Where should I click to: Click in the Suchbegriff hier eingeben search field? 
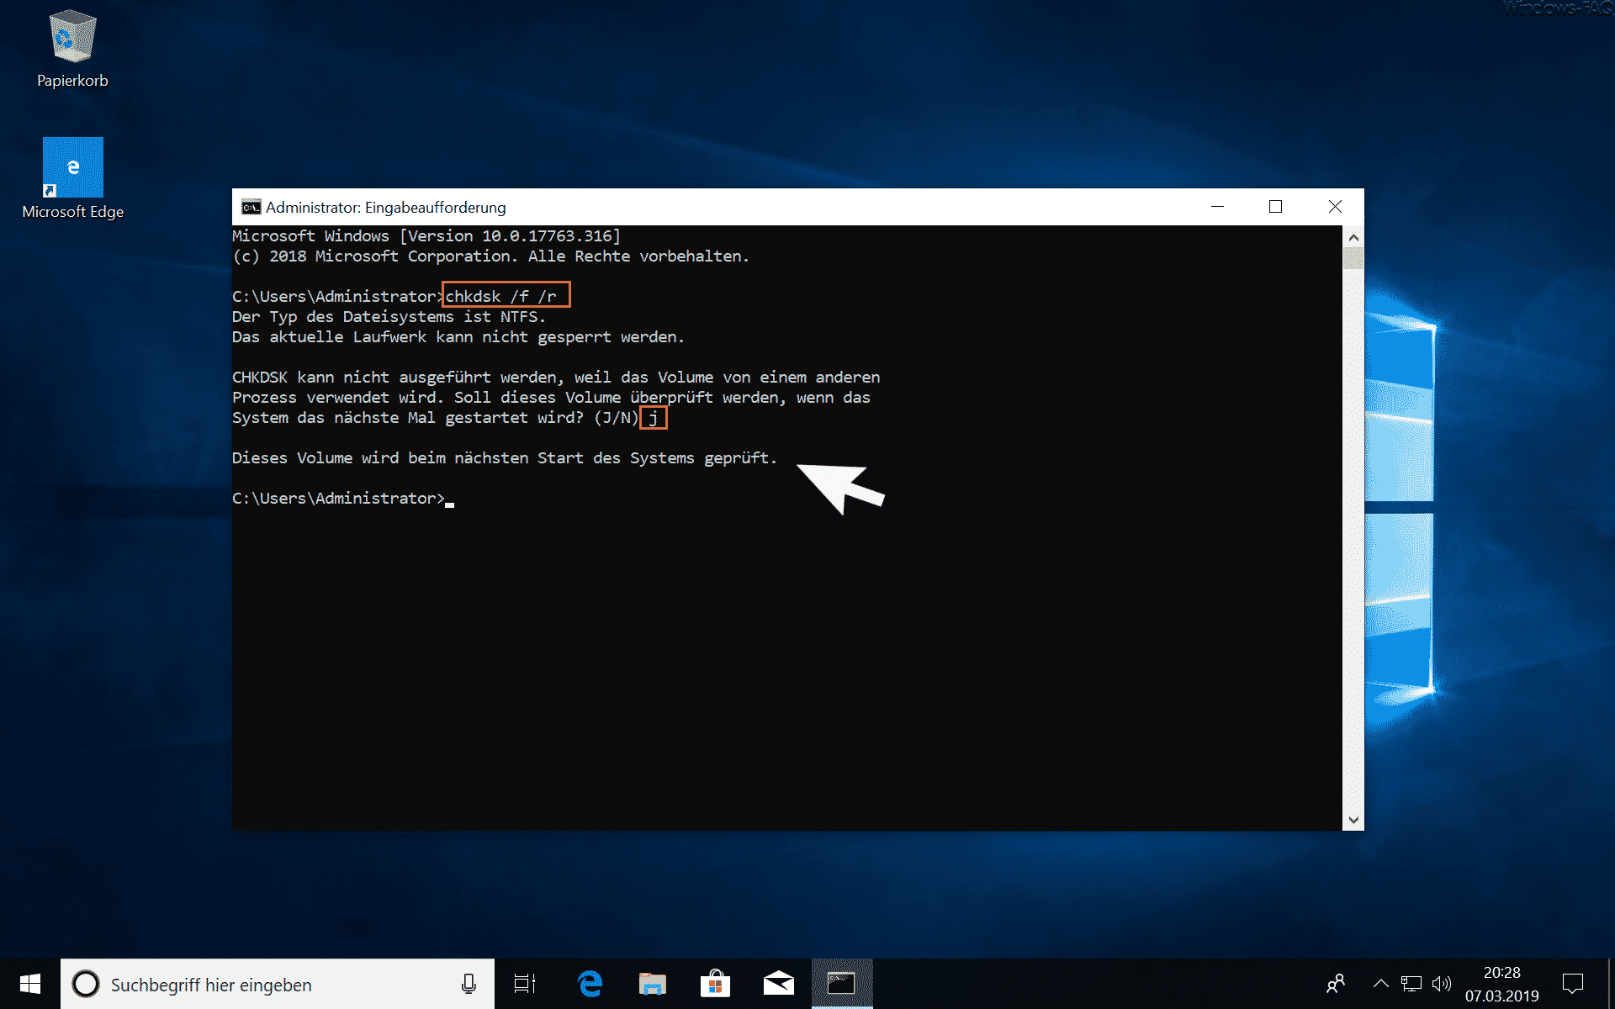point(278,984)
